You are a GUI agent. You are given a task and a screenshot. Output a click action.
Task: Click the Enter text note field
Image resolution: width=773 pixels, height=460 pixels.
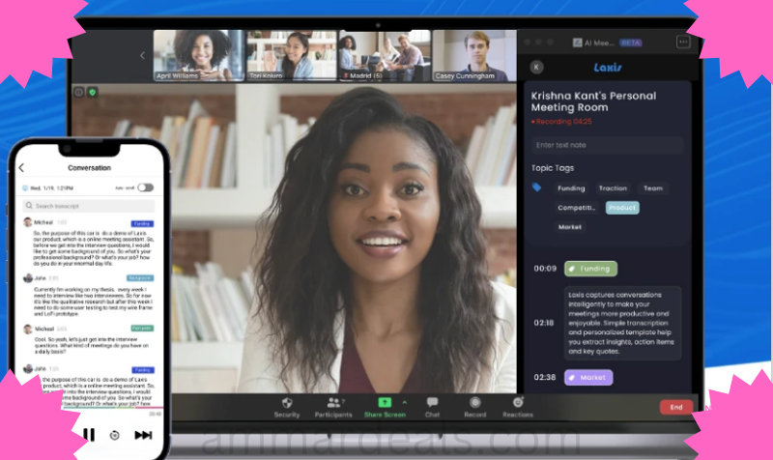[x=608, y=145]
